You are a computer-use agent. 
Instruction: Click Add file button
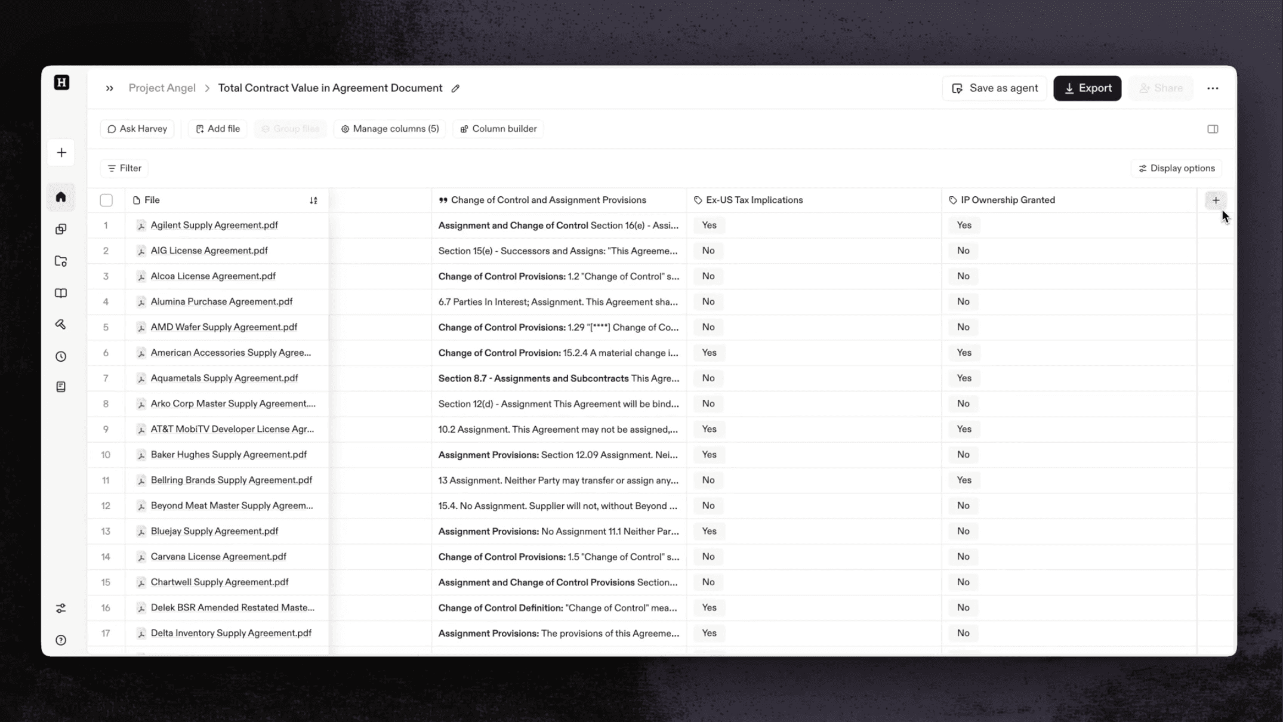click(218, 129)
